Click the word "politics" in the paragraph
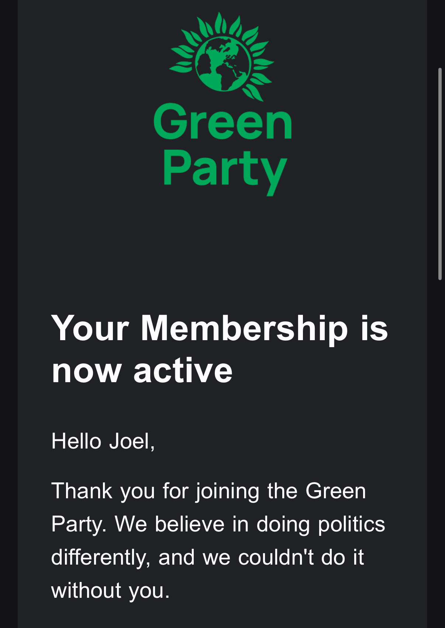The image size is (445, 628). tap(351, 524)
